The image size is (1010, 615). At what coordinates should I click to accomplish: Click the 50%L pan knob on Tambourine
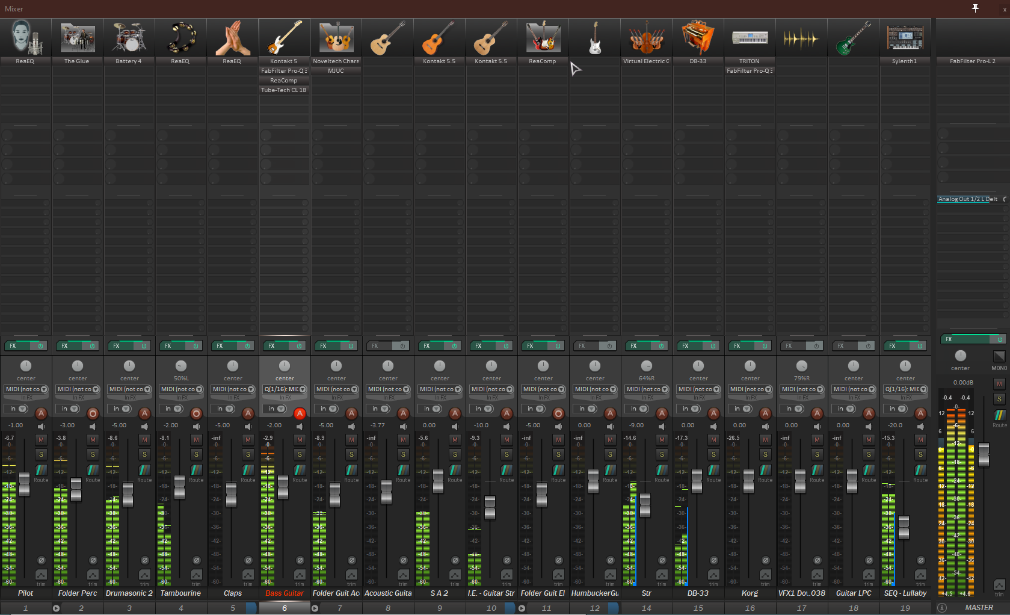181,366
